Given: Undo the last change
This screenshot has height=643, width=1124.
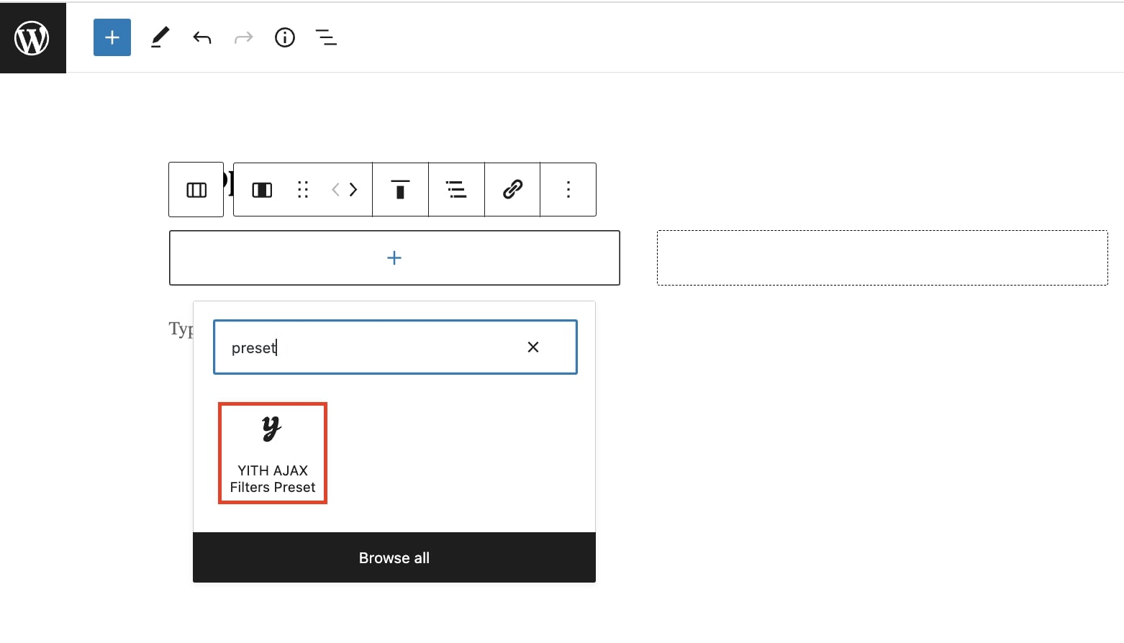Looking at the screenshot, I should pos(202,37).
